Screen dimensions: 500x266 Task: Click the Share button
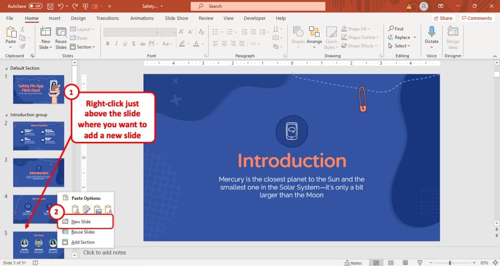click(x=443, y=18)
